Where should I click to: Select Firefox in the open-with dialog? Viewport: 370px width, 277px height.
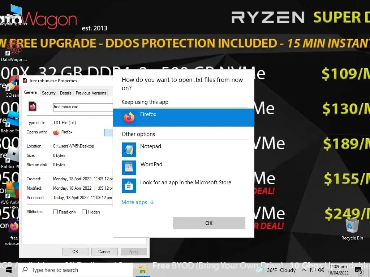coord(183,117)
